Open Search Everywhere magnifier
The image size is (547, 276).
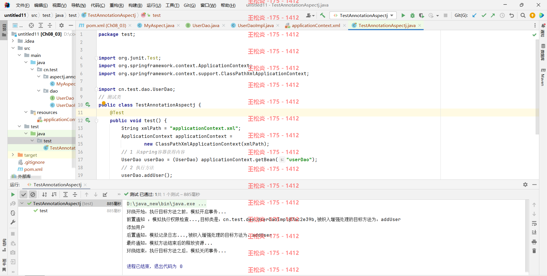523,15
